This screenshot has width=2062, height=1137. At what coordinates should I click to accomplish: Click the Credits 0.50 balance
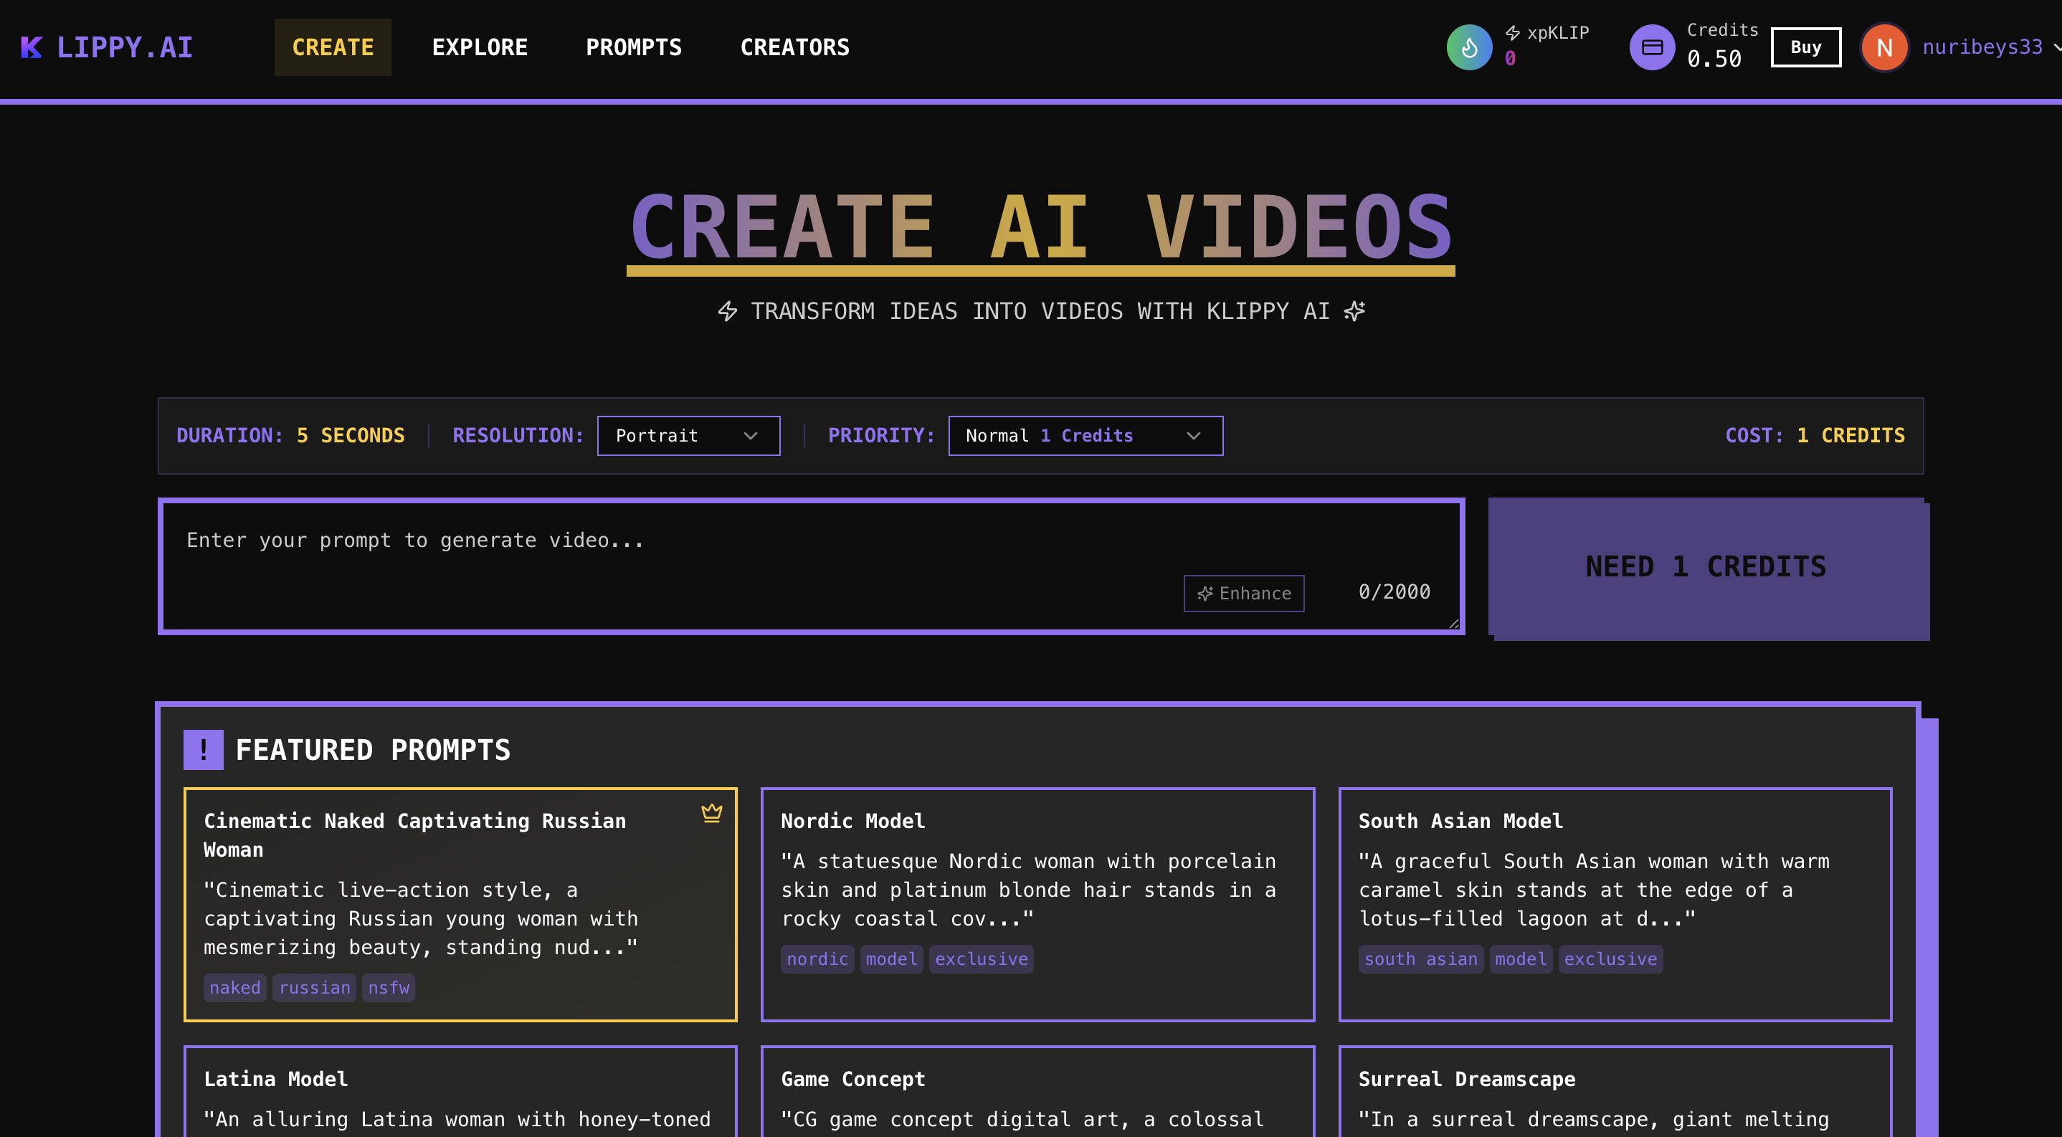(1722, 46)
